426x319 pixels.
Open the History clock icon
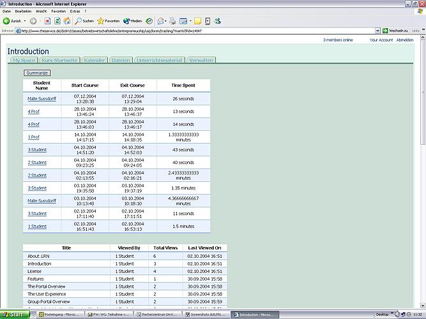click(x=149, y=21)
